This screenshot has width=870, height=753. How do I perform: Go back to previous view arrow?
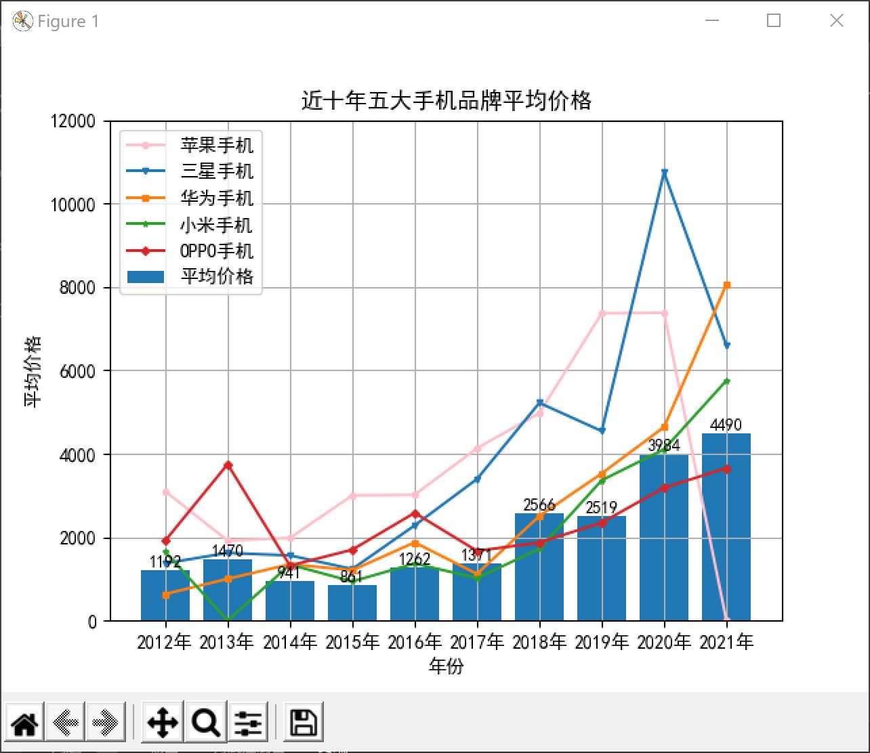point(65,723)
